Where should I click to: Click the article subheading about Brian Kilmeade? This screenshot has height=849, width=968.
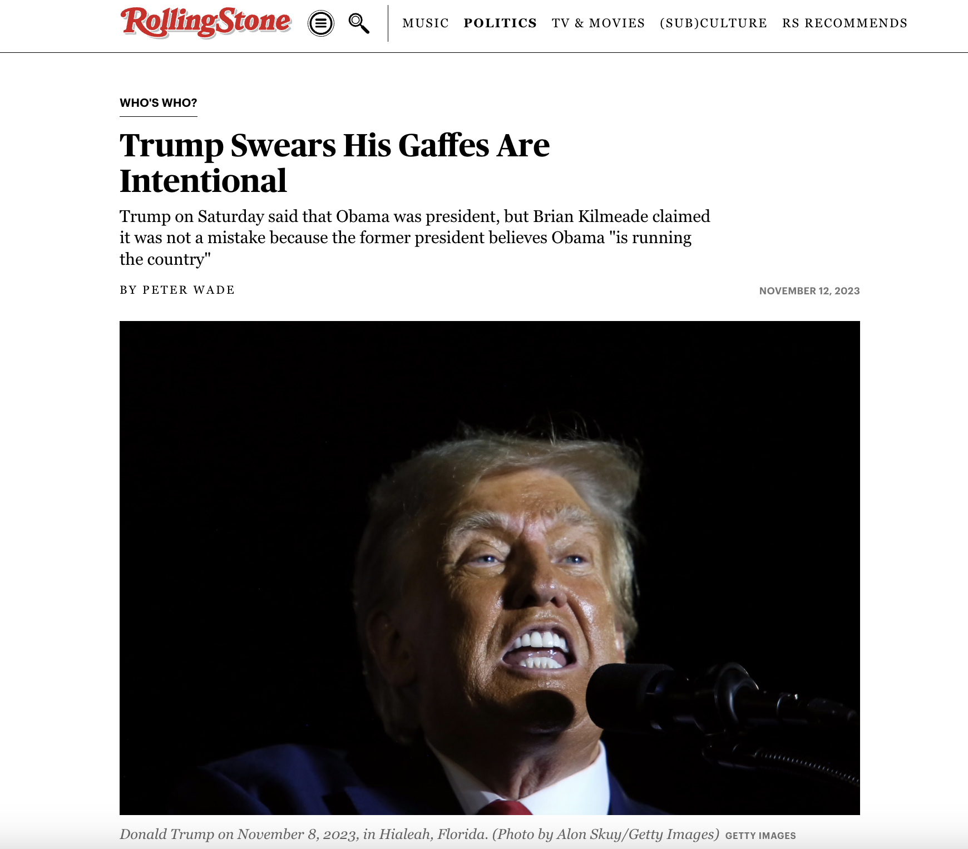click(415, 238)
